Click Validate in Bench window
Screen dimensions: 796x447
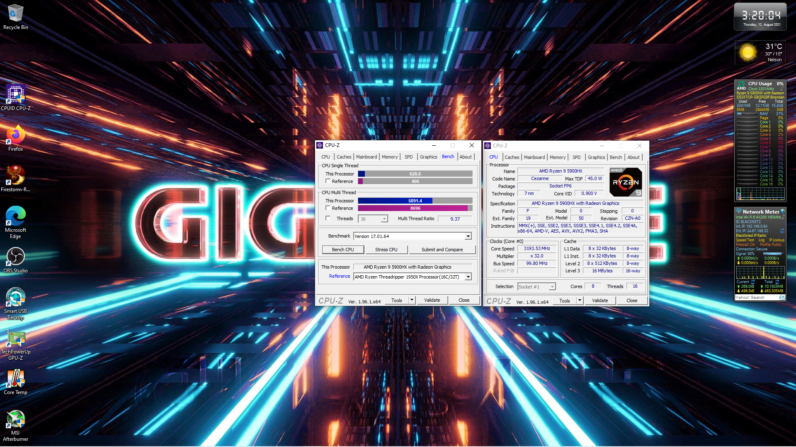432,300
